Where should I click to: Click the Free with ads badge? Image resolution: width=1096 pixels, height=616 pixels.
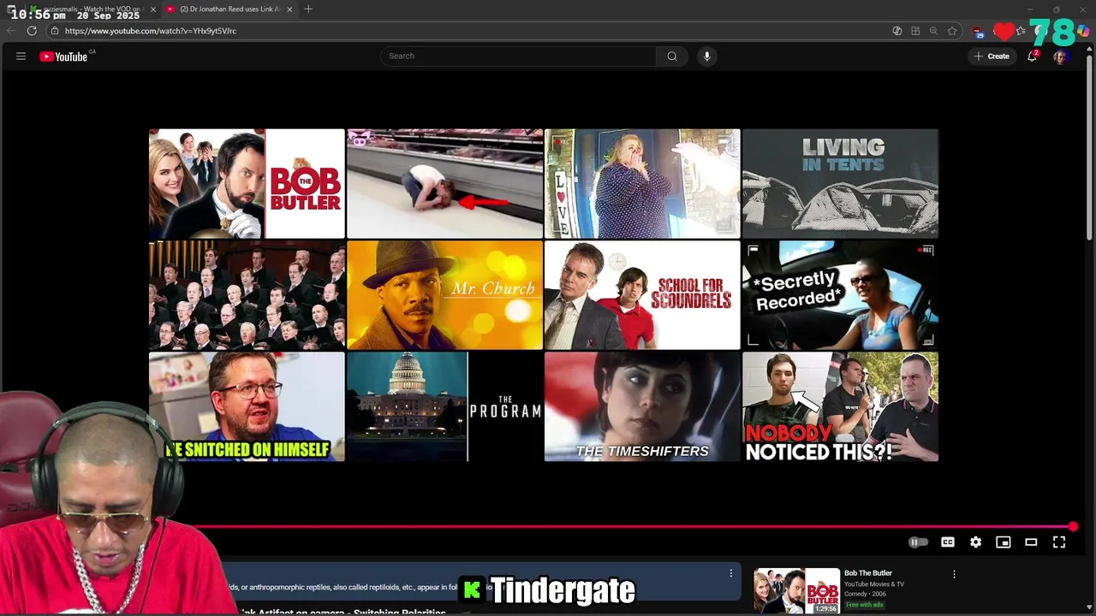(x=864, y=605)
